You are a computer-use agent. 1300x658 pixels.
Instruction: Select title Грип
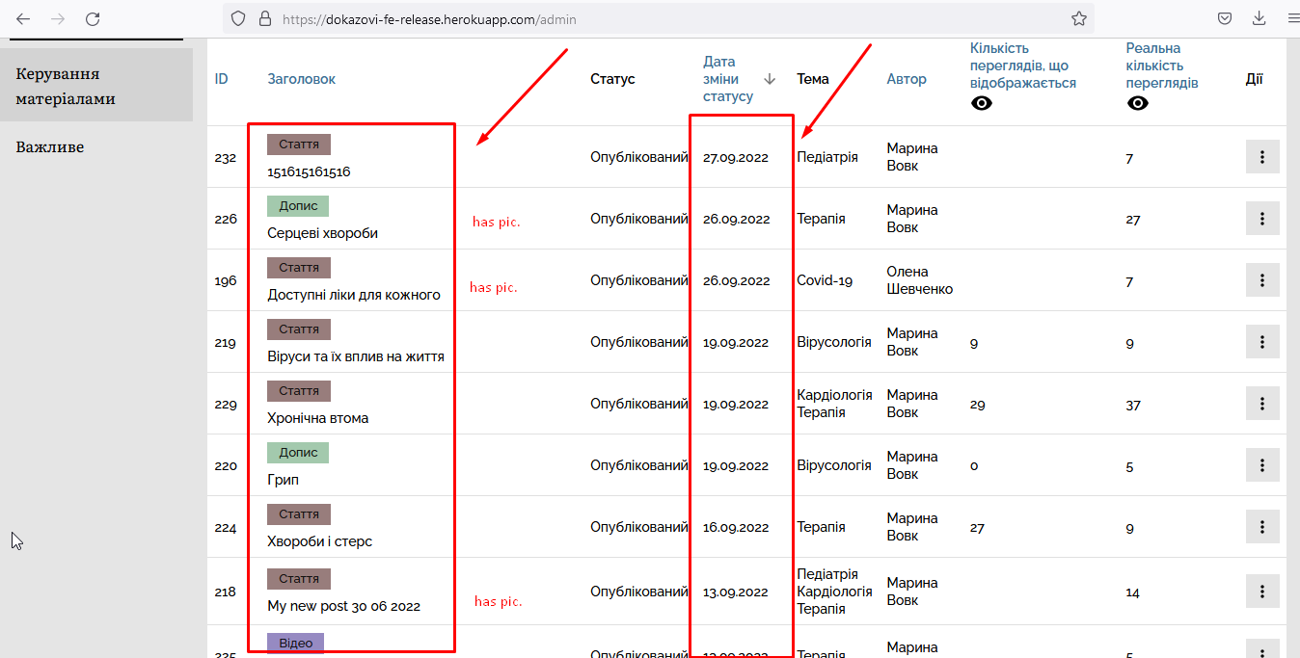(x=284, y=480)
